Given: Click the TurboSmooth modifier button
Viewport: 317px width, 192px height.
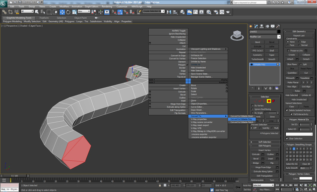Looking at the screenshot, I should [257, 59].
